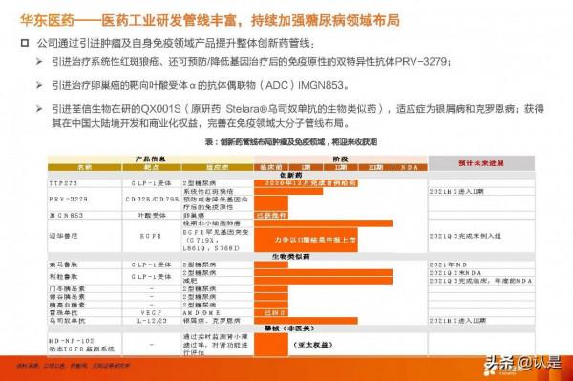Click the 晚期非小细胞肺癌 indication cell
This screenshot has width=573, height=381.
pyautogui.click(x=218, y=223)
